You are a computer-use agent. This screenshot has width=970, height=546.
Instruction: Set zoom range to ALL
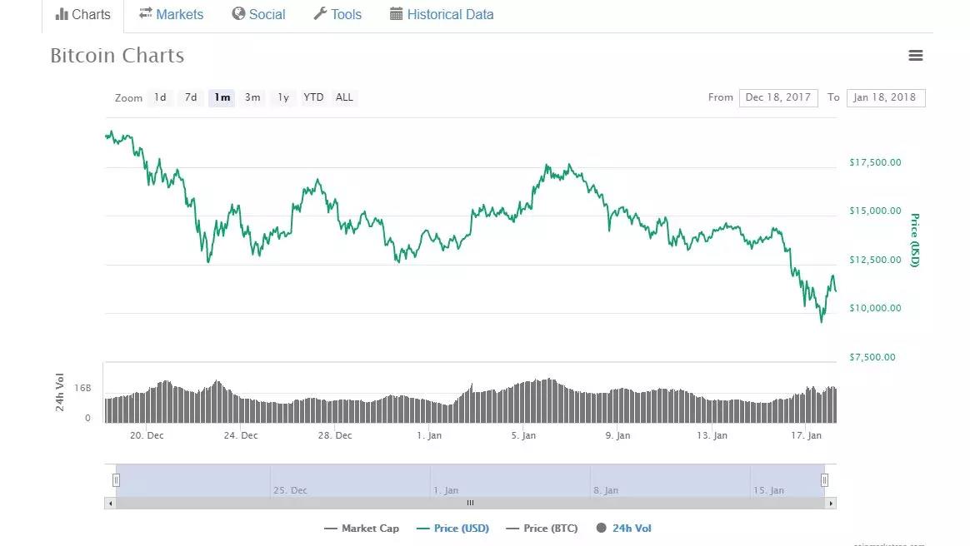tap(344, 97)
